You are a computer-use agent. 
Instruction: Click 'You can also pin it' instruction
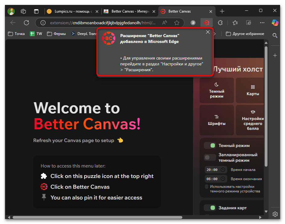point(96,198)
